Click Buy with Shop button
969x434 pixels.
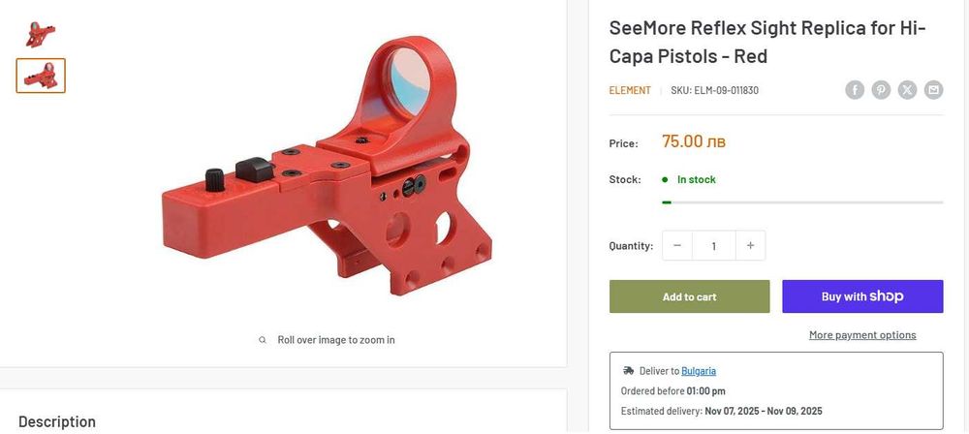(862, 296)
